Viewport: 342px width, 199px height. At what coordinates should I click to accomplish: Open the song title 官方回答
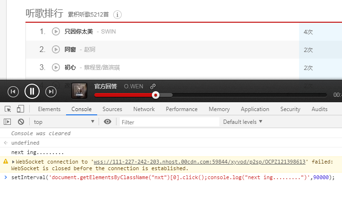(x=106, y=87)
